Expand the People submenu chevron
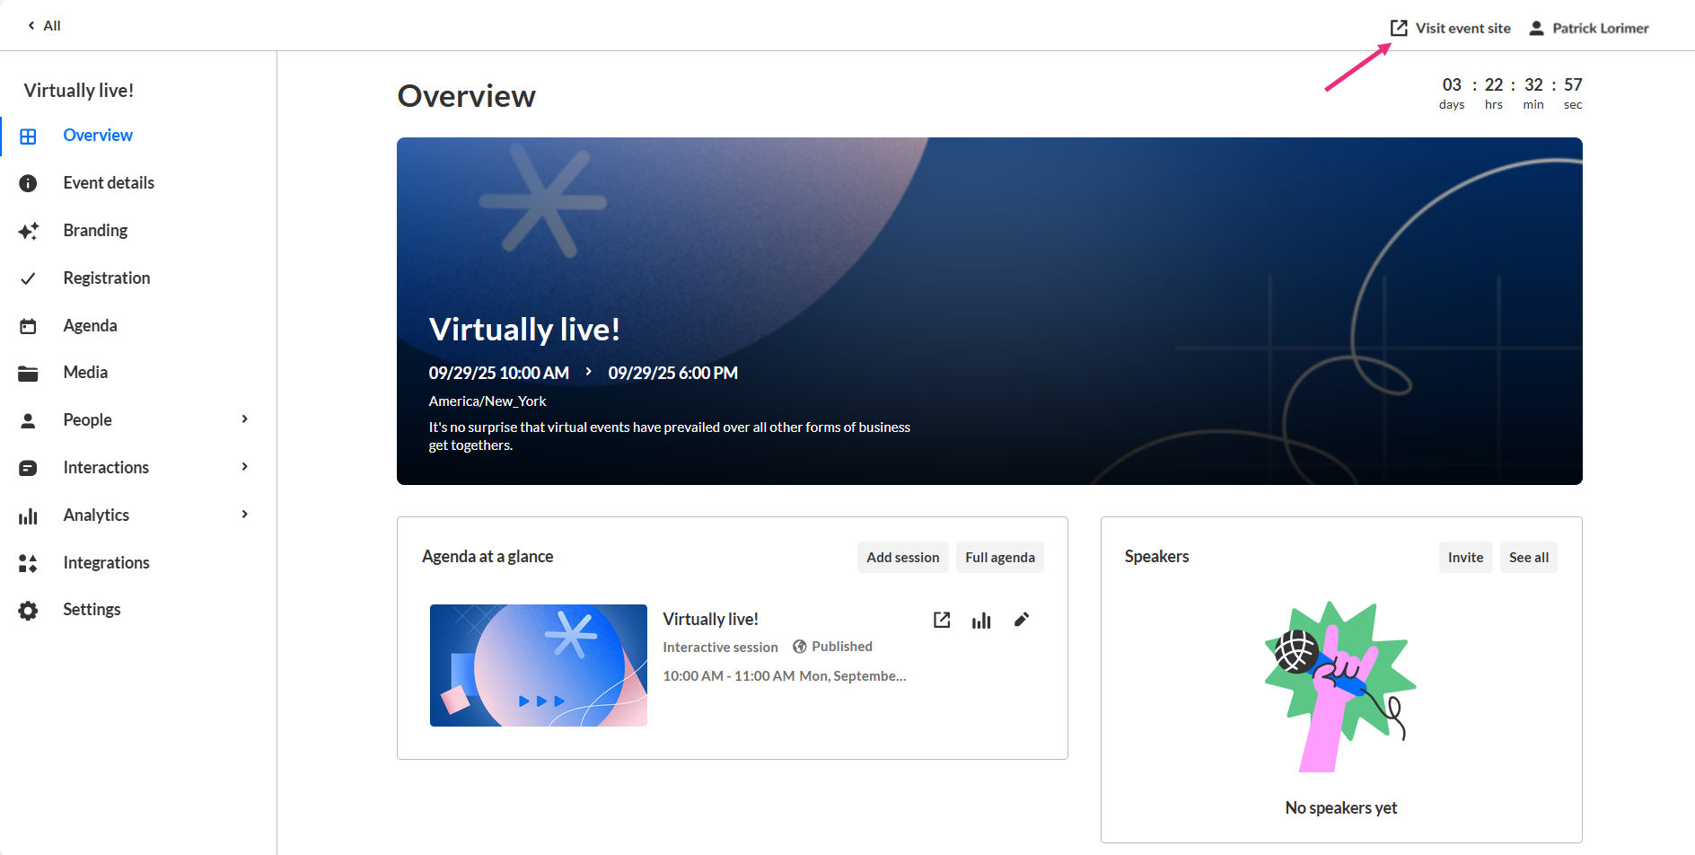This screenshot has width=1695, height=855. 245,419
